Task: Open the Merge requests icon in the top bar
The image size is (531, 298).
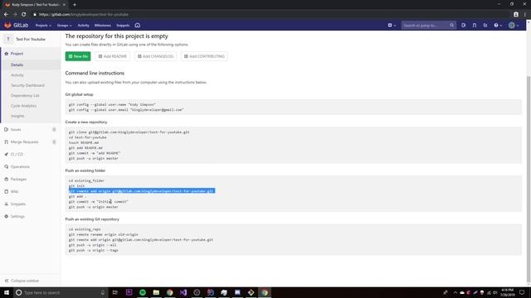Action: click(x=475, y=26)
